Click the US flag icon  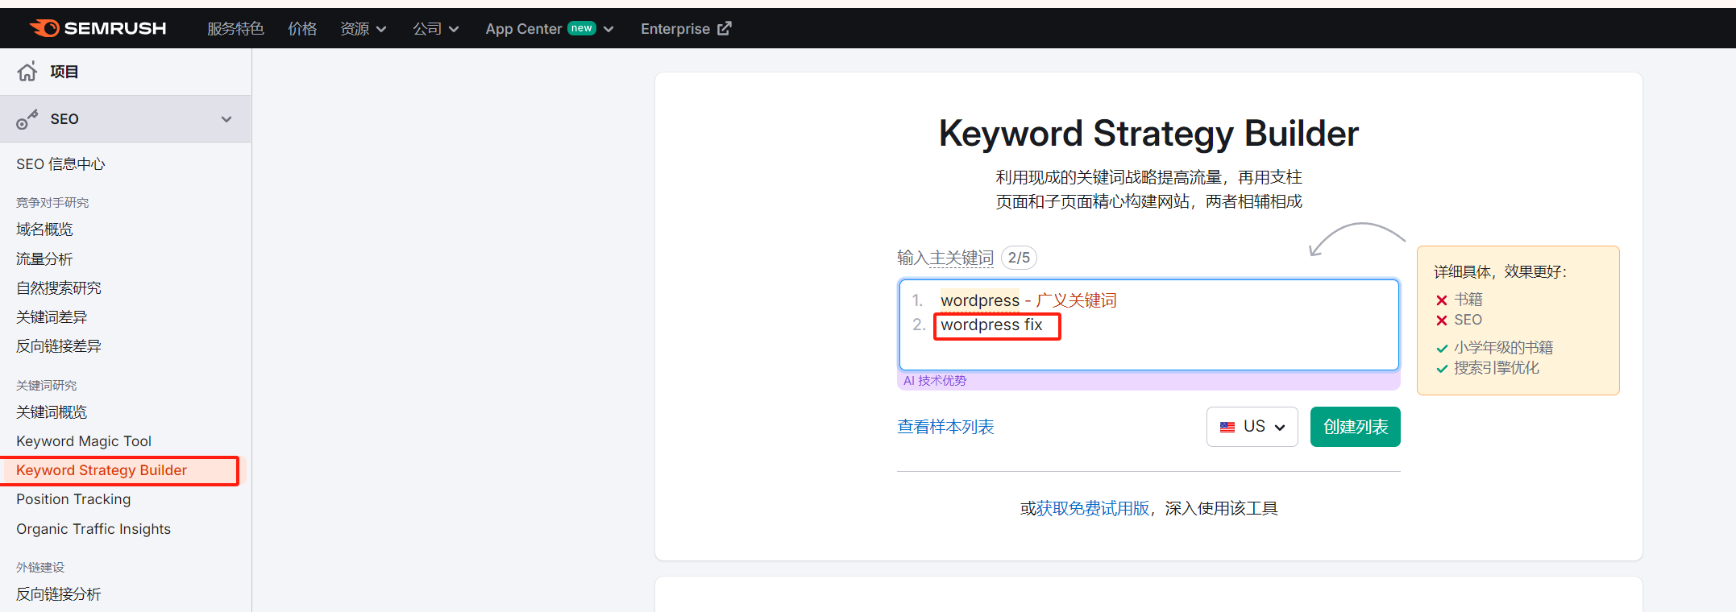coord(1227,427)
